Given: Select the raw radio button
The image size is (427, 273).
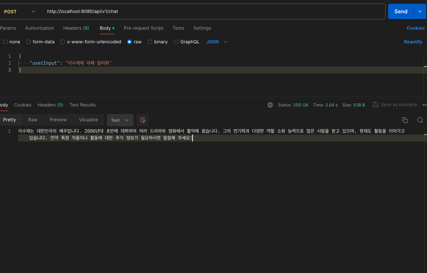Looking at the screenshot, I should 129,42.
